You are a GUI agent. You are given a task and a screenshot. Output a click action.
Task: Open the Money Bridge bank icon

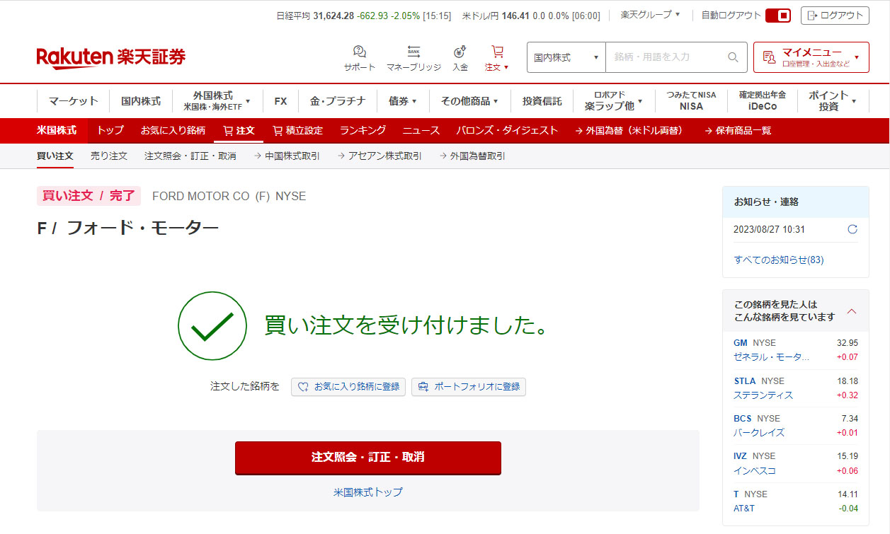pyautogui.click(x=413, y=52)
